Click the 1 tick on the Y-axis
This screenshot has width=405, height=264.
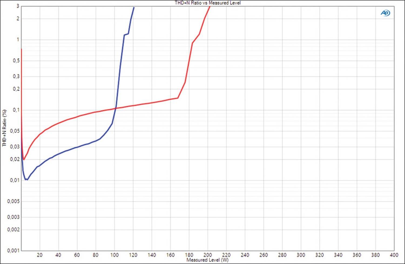[18, 40]
